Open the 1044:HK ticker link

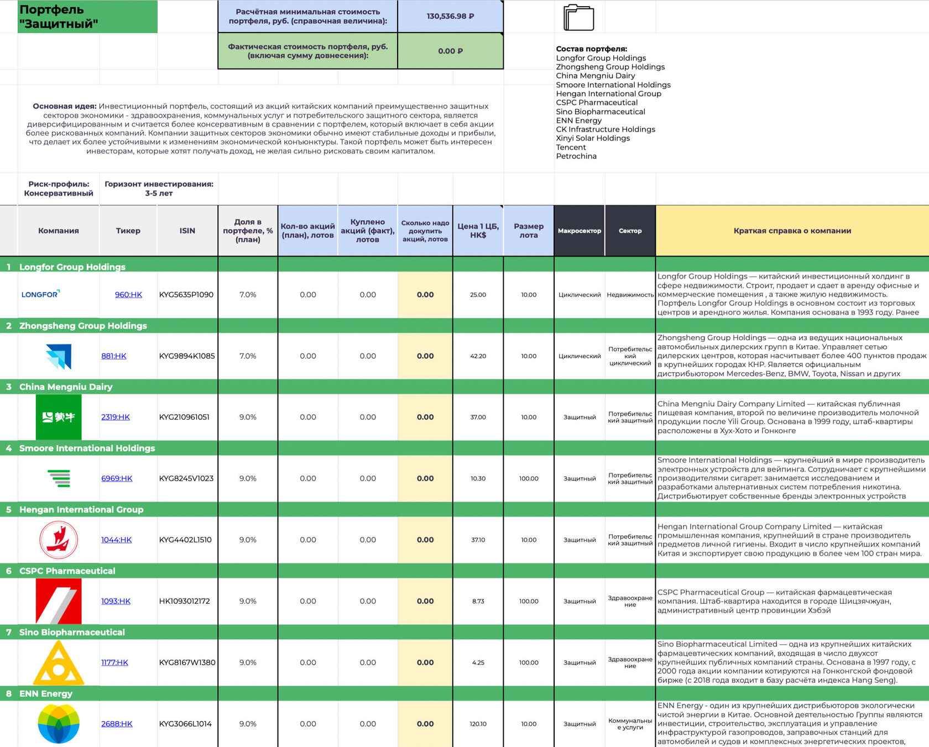point(117,540)
